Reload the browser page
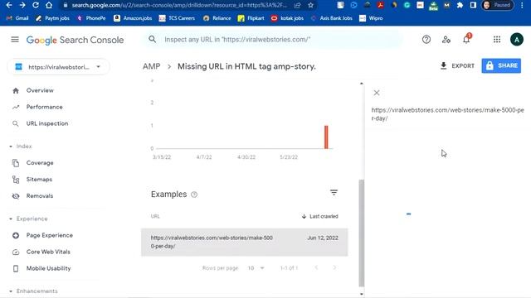 click(36, 5)
